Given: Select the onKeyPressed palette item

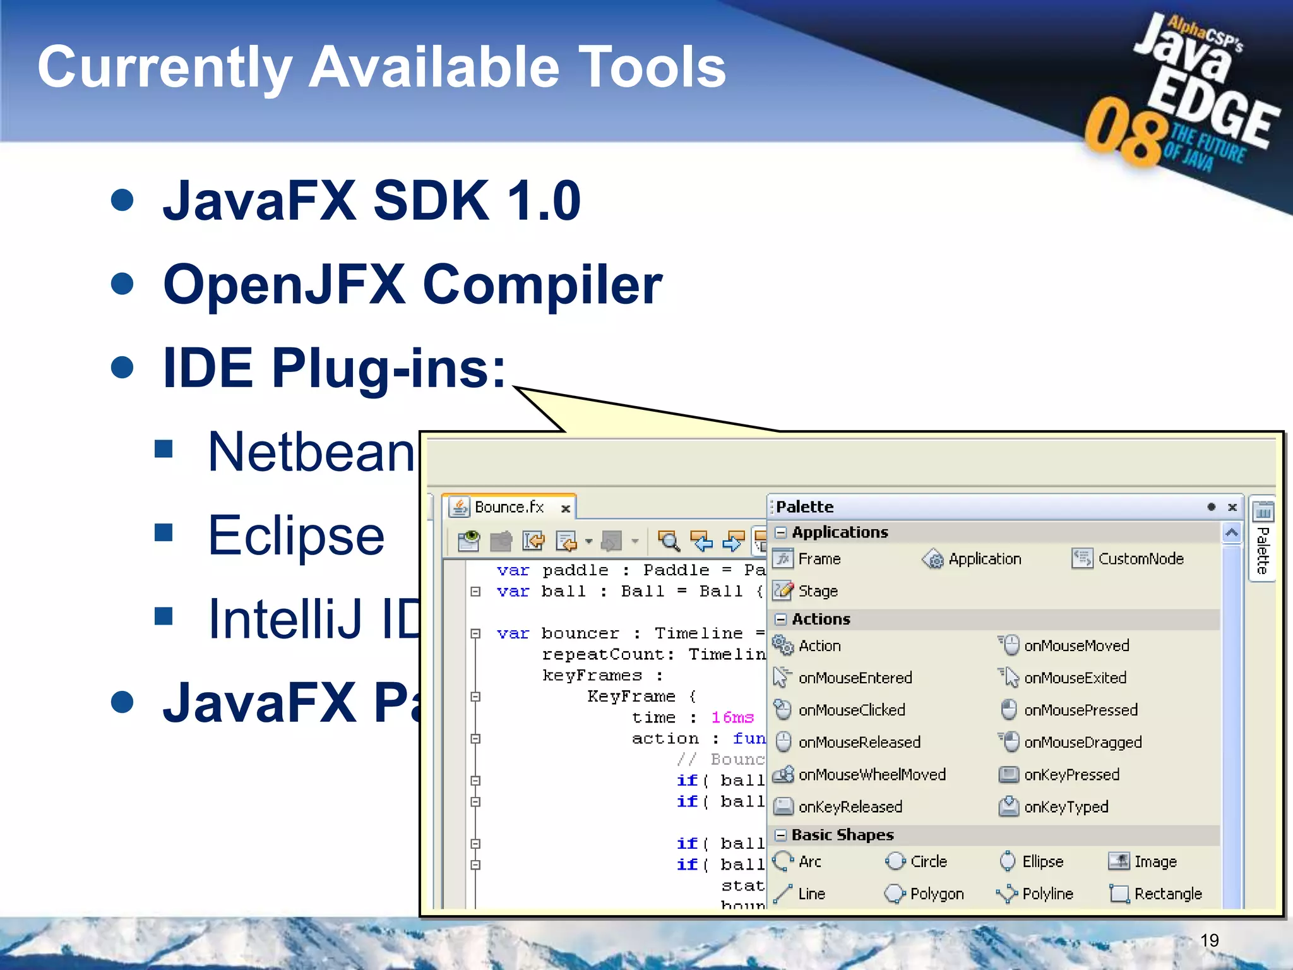Looking at the screenshot, I should (1059, 774).
